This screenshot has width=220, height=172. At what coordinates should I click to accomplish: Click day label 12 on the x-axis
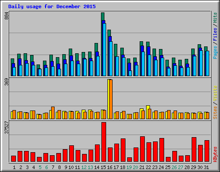coord(84,167)
